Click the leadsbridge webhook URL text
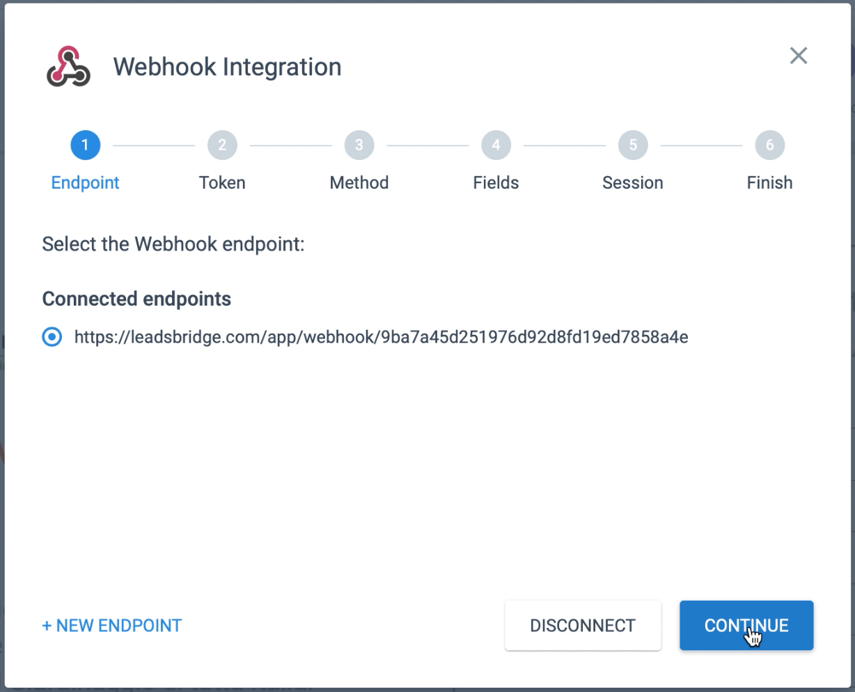Image resolution: width=855 pixels, height=692 pixels. point(381,338)
